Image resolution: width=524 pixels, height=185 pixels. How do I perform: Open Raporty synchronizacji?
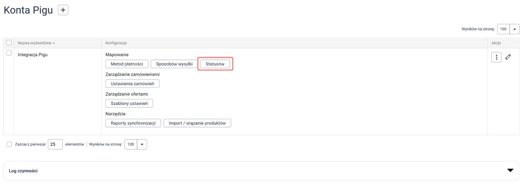pos(133,123)
